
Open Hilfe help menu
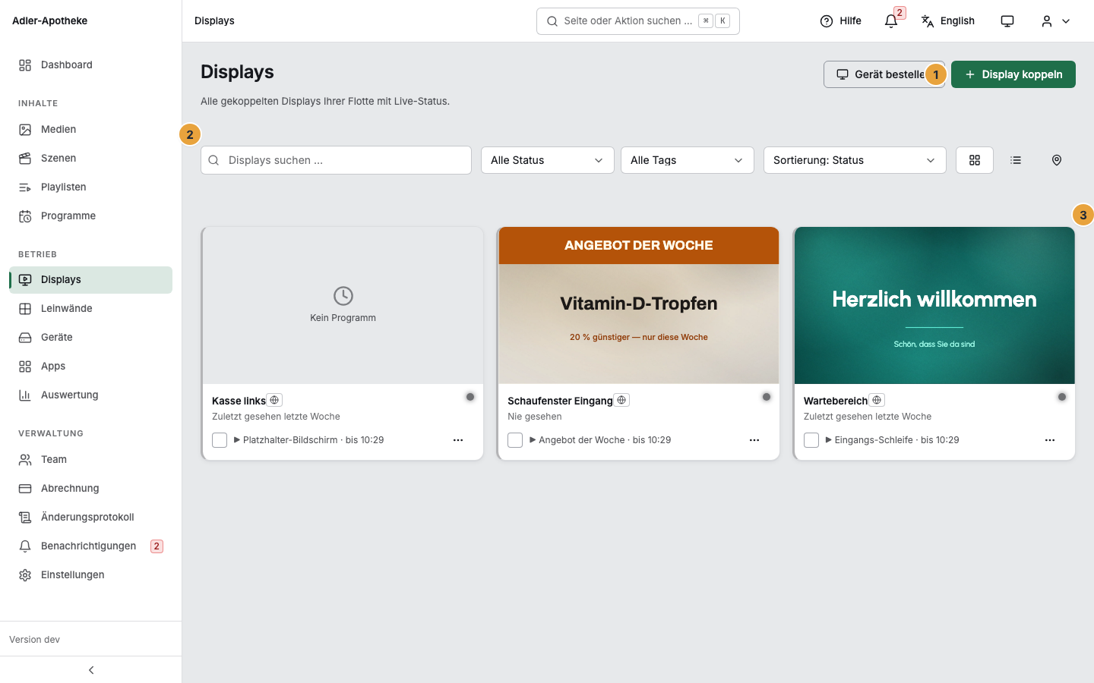pyautogui.click(x=841, y=21)
